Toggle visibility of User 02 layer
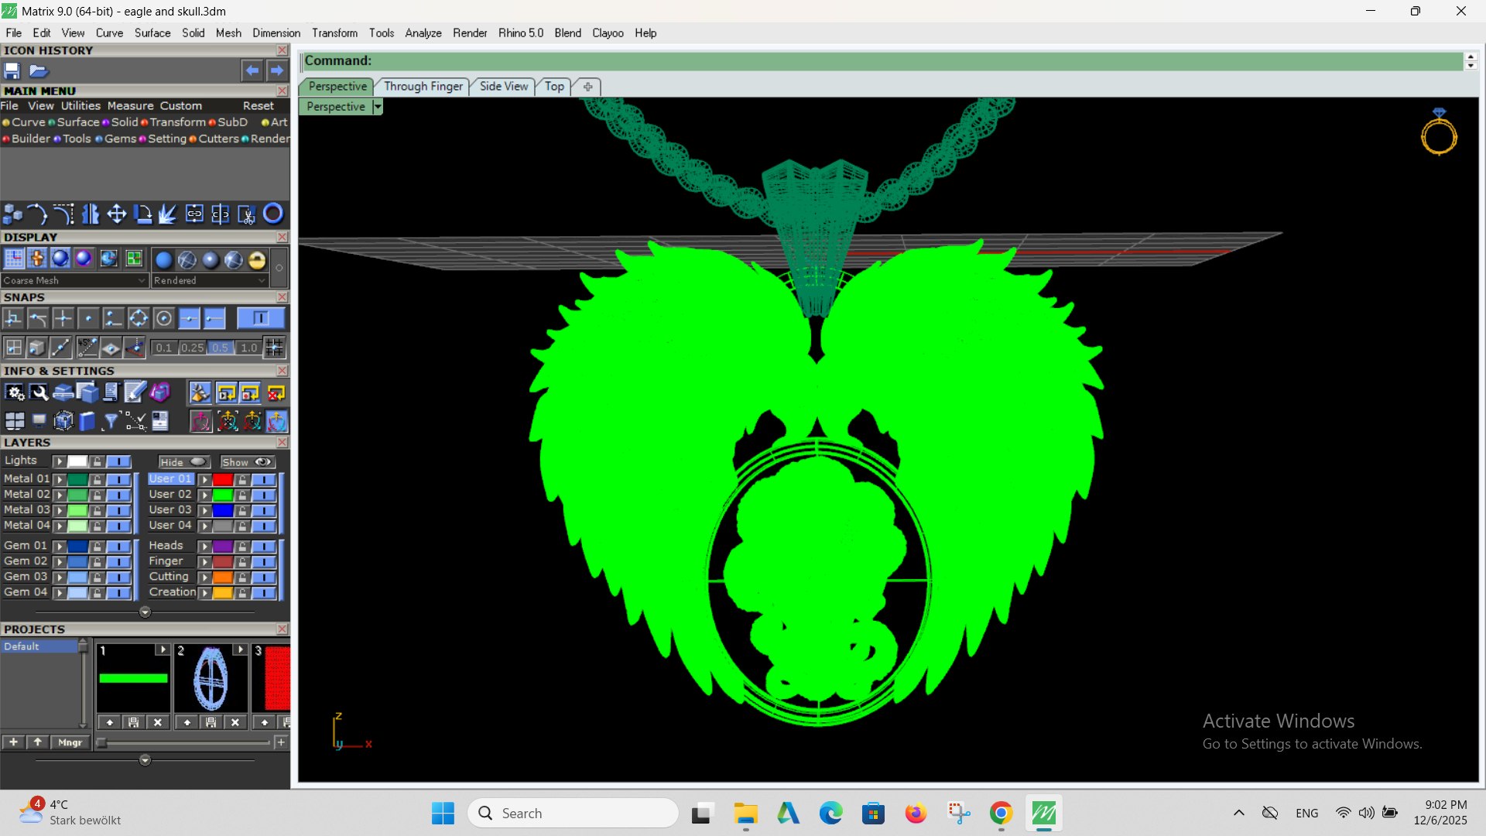Viewport: 1486px width, 836px height. click(x=263, y=495)
